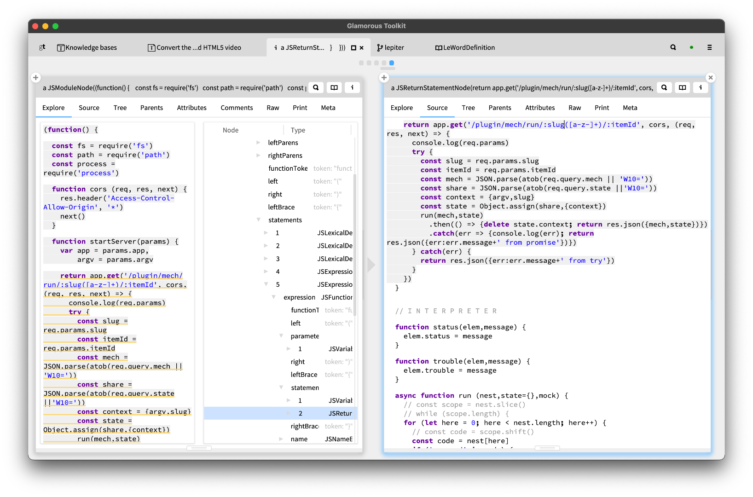Expand the leftParens tree node
This screenshot has height=497, width=753.
[x=258, y=143]
